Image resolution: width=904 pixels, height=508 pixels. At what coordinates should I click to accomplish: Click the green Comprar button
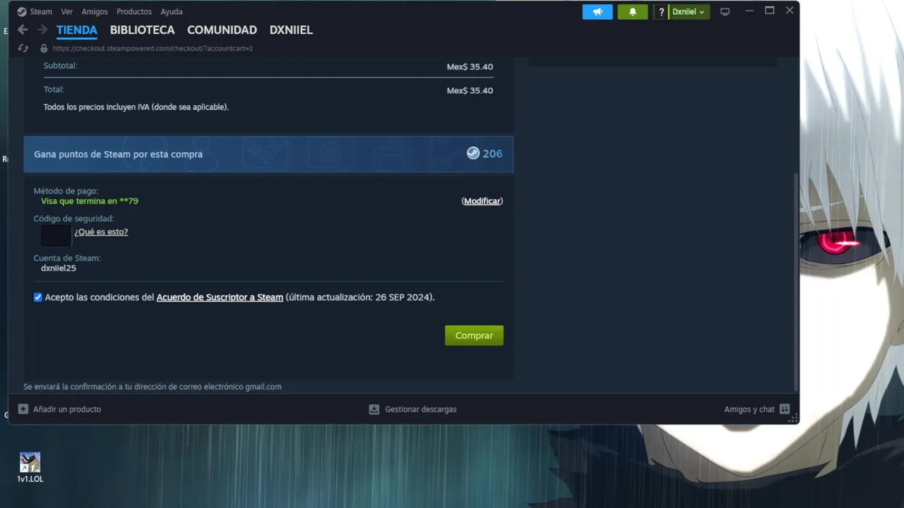(474, 336)
